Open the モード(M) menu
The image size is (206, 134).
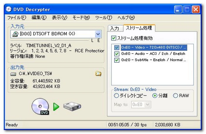(81, 18)
